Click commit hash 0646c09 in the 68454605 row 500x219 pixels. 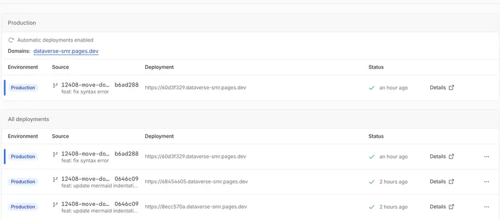[127, 179]
